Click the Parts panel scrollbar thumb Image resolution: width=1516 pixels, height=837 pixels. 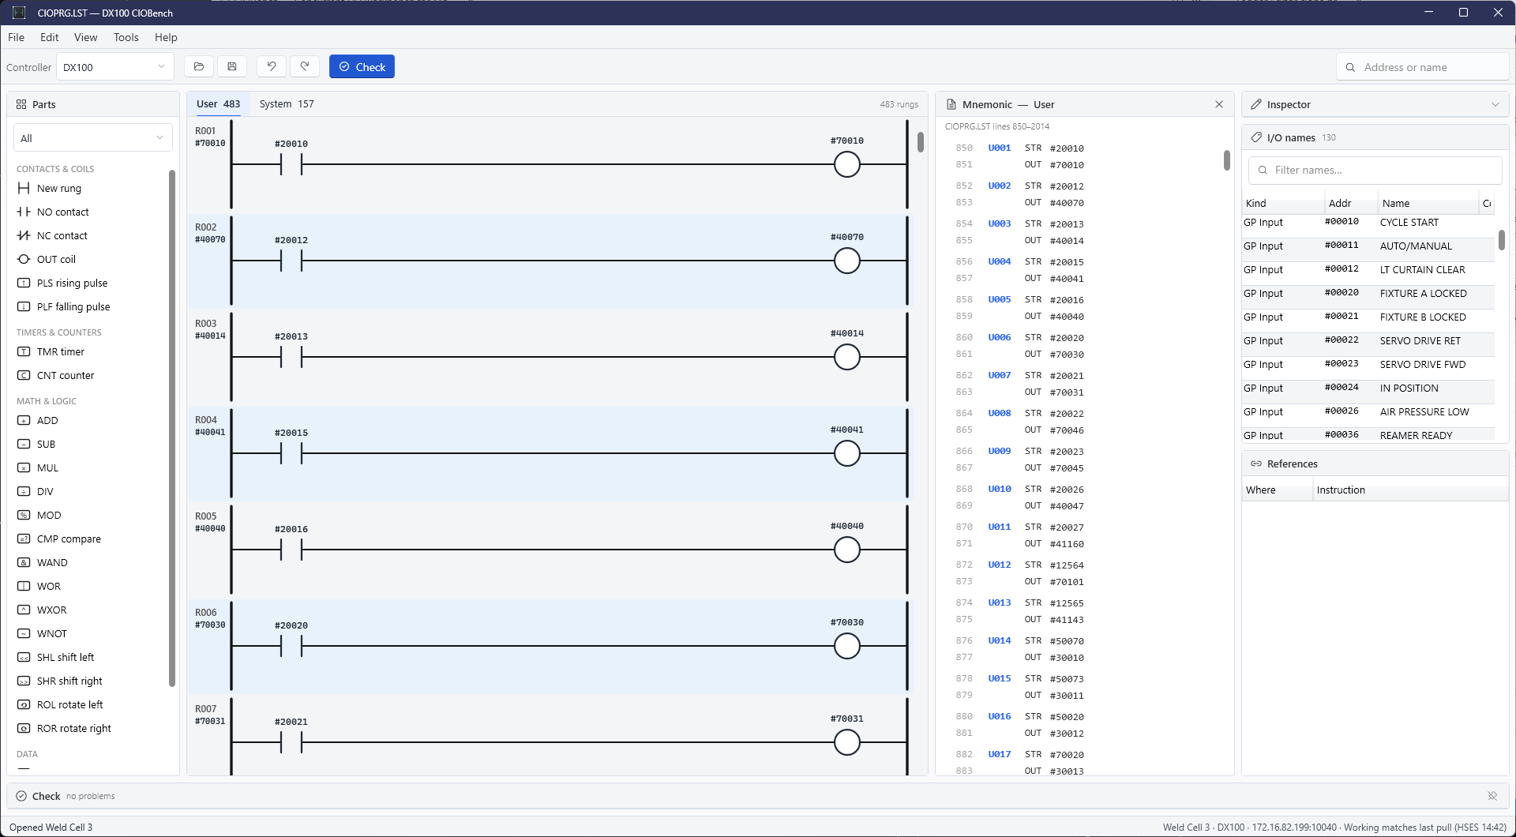[172, 428]
